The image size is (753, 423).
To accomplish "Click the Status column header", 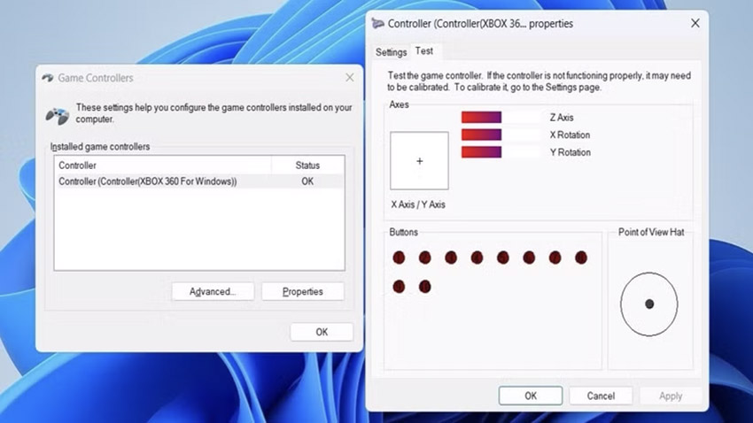I will 307,165.
